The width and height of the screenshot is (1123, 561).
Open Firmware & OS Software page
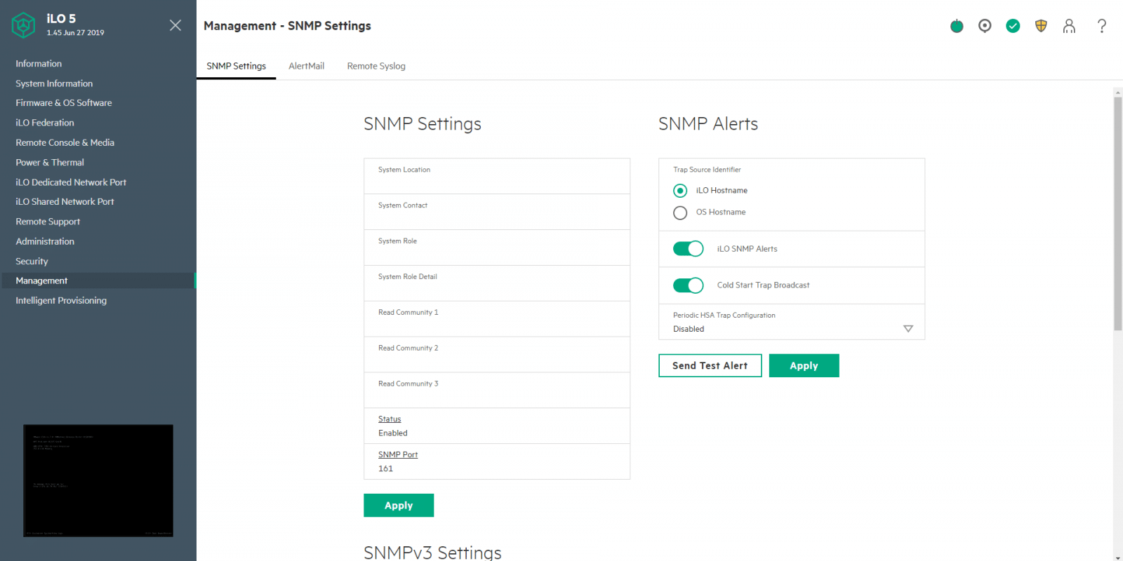click(x=64, y=103)
